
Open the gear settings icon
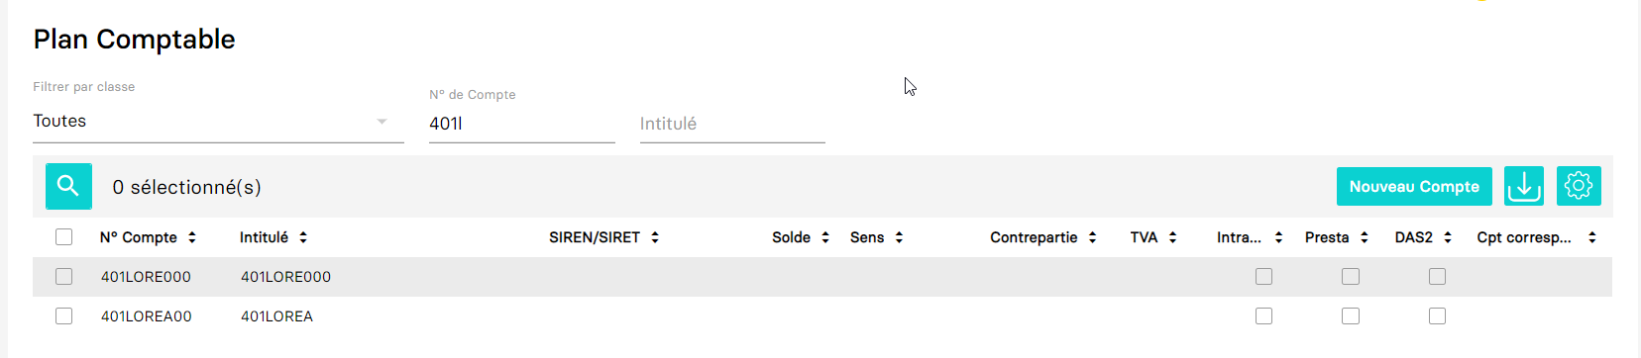click(1579, 186)
